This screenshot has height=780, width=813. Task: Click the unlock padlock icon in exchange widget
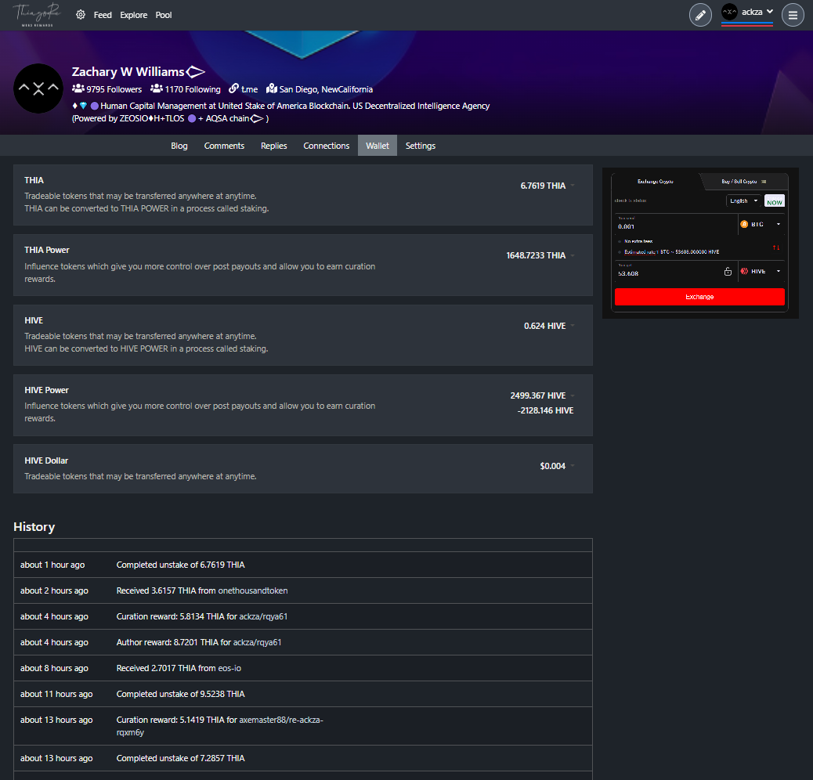pos(728,272)
